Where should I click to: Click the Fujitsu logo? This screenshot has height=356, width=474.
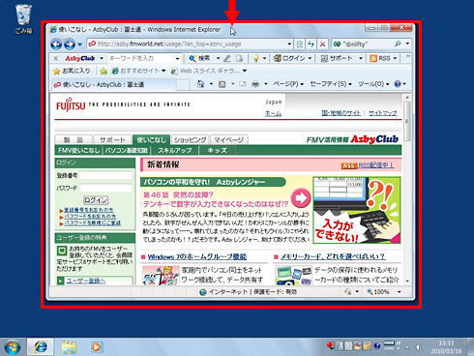click(71, 104)
